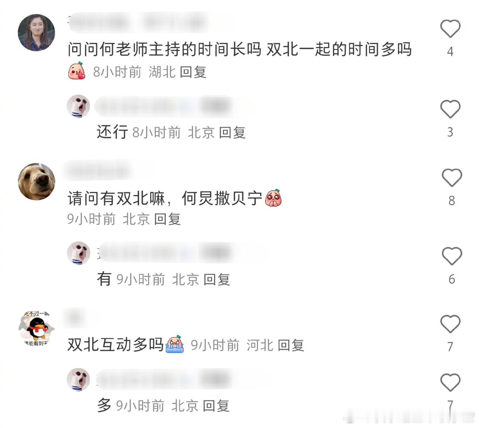Like the comment asking about 何老师主持时间
The width and height of the screenshot is (479, 428).
coord(450,29)
